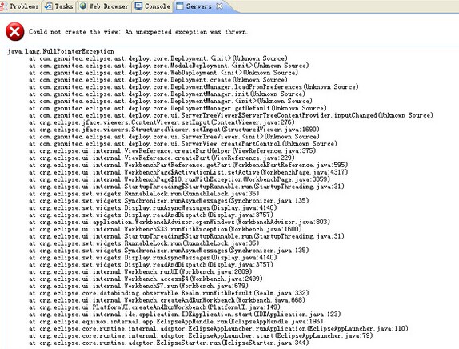Close the Servers view tab

tap(219, 6)
